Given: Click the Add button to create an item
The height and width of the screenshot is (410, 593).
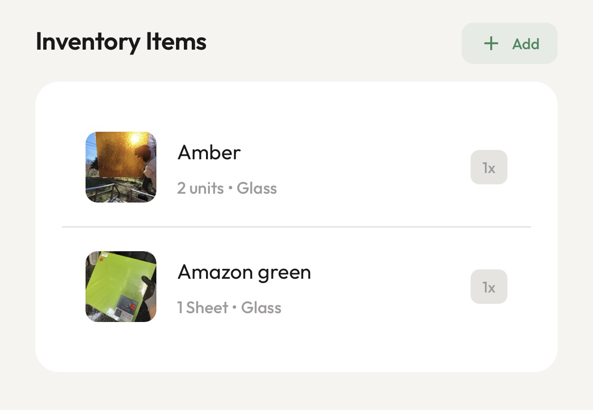Looking at the screenshot, I should [509, 43].
